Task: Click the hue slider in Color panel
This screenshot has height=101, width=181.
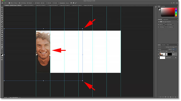Action: [x=176, y=12]
